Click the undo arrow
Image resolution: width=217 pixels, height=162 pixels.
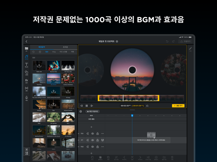167,41
